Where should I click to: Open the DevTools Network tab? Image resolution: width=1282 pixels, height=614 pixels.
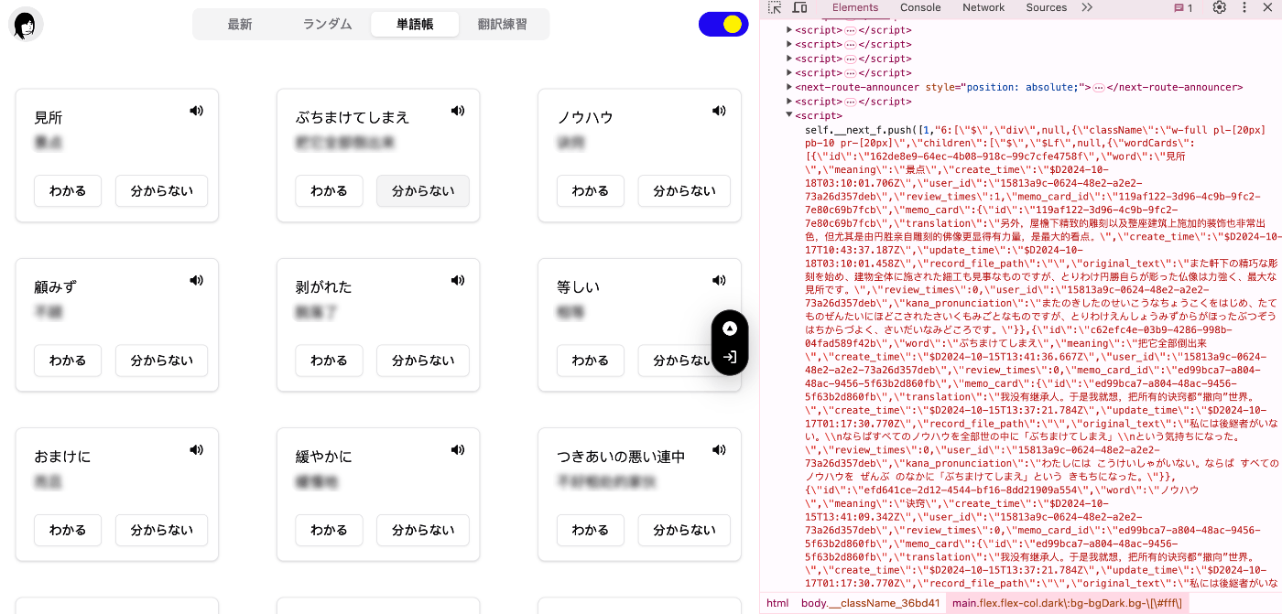coord(983,7)
